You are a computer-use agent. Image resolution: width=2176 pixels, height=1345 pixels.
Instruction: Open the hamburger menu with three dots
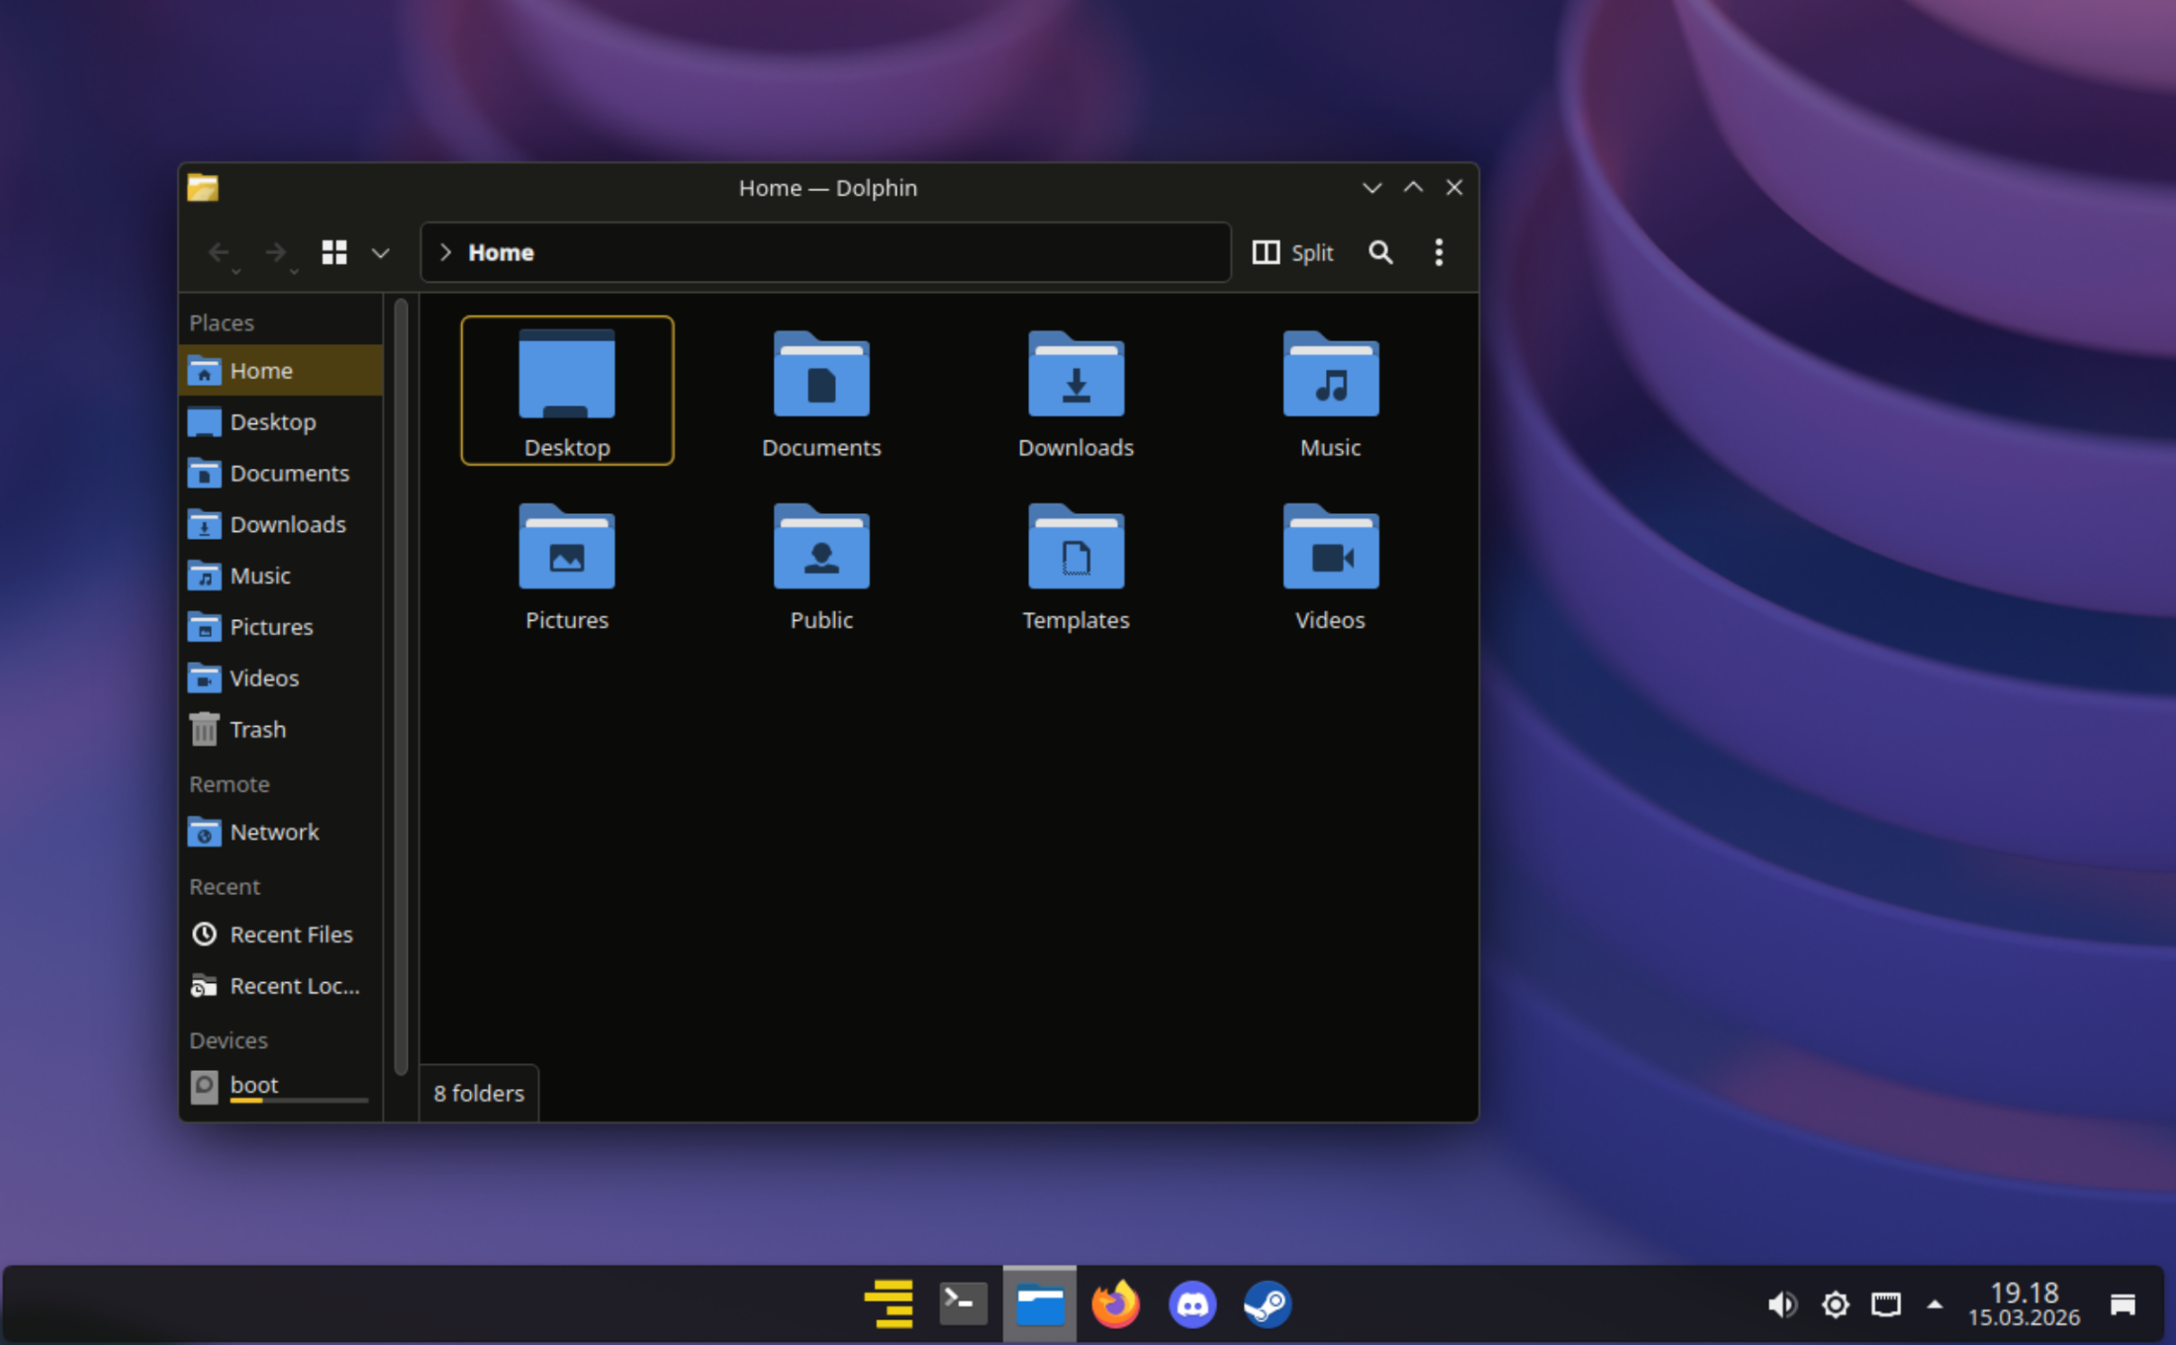1438,252
